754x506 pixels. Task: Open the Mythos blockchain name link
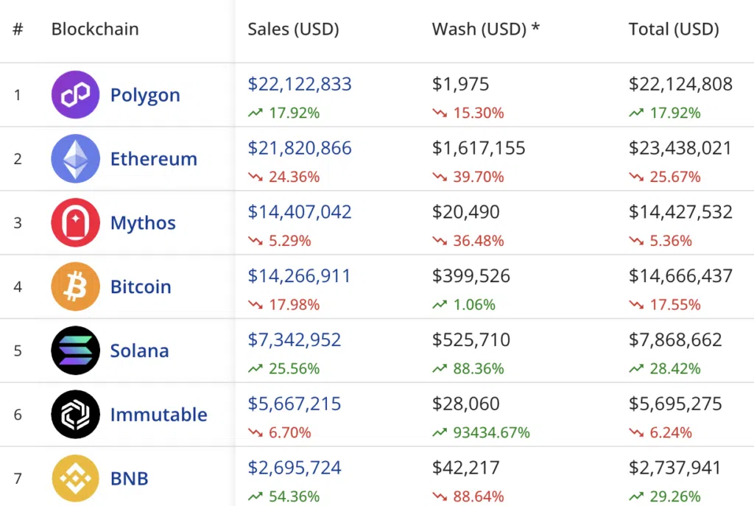click(143, 222)
